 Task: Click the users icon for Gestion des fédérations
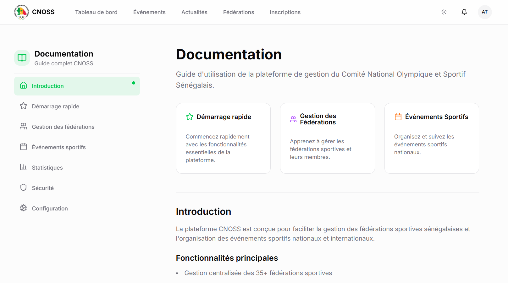click(x=23, y=126)
